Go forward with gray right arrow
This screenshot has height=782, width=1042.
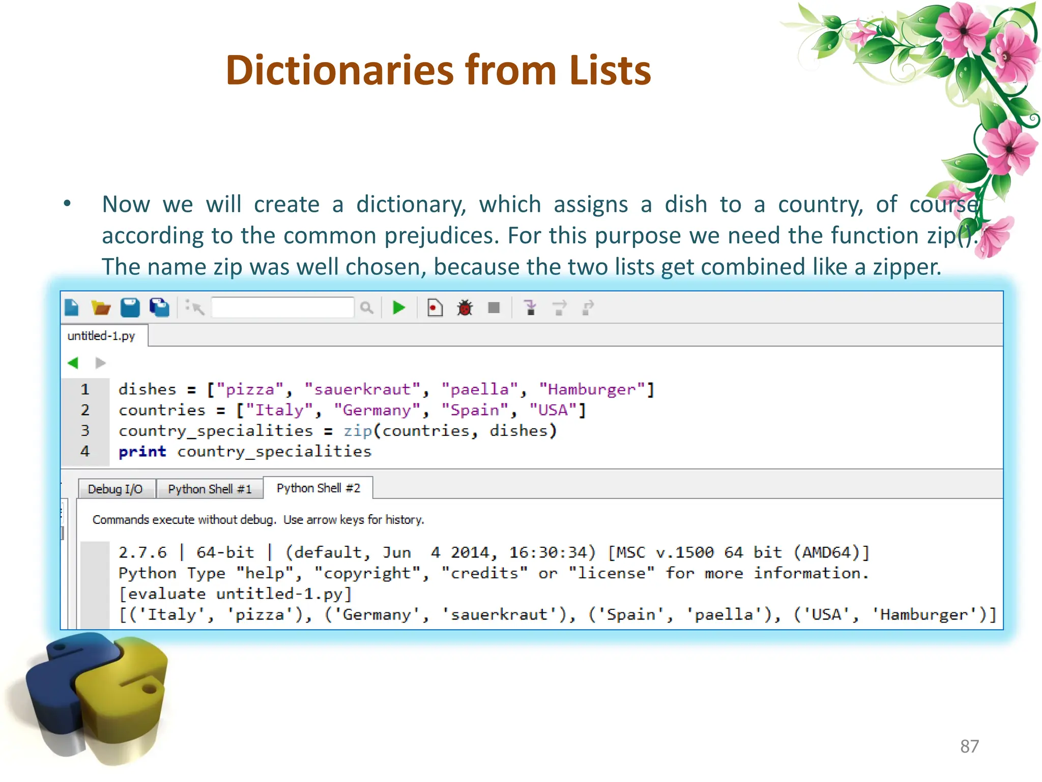(100, 363)
